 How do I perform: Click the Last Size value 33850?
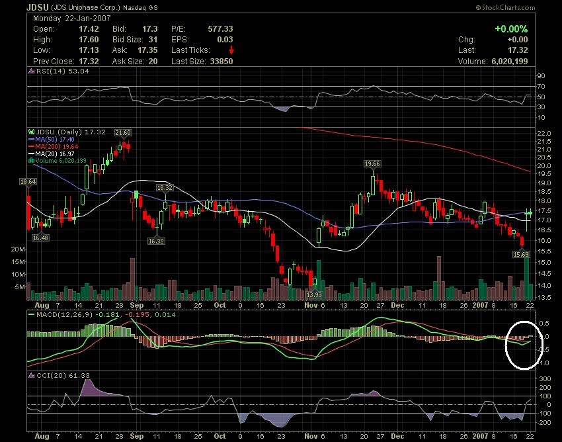pos(221,62)
